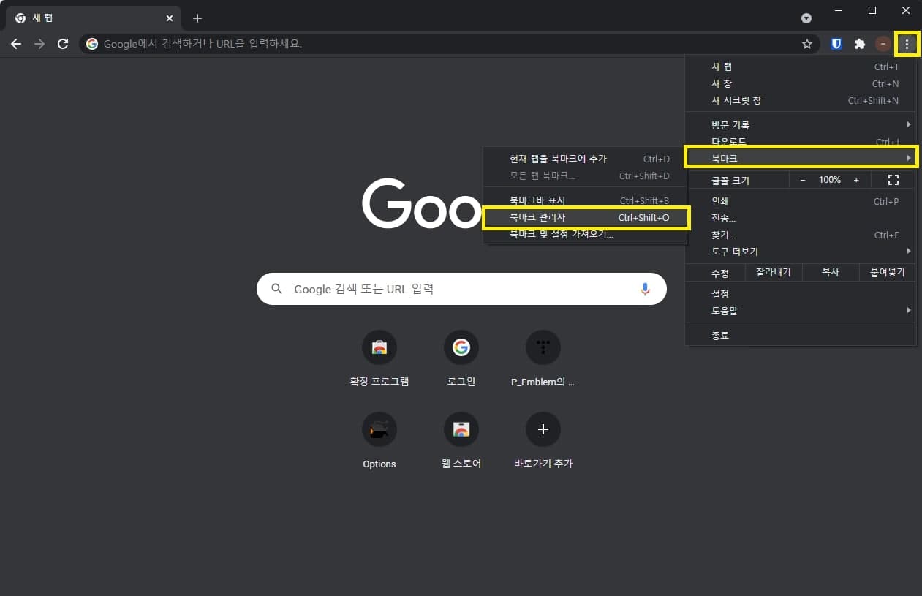
Task: Open the 웹 스토어 shortcut
Action: point(461,429)
